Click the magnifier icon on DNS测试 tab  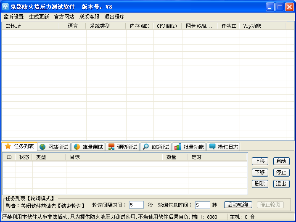tap(146, 147)
